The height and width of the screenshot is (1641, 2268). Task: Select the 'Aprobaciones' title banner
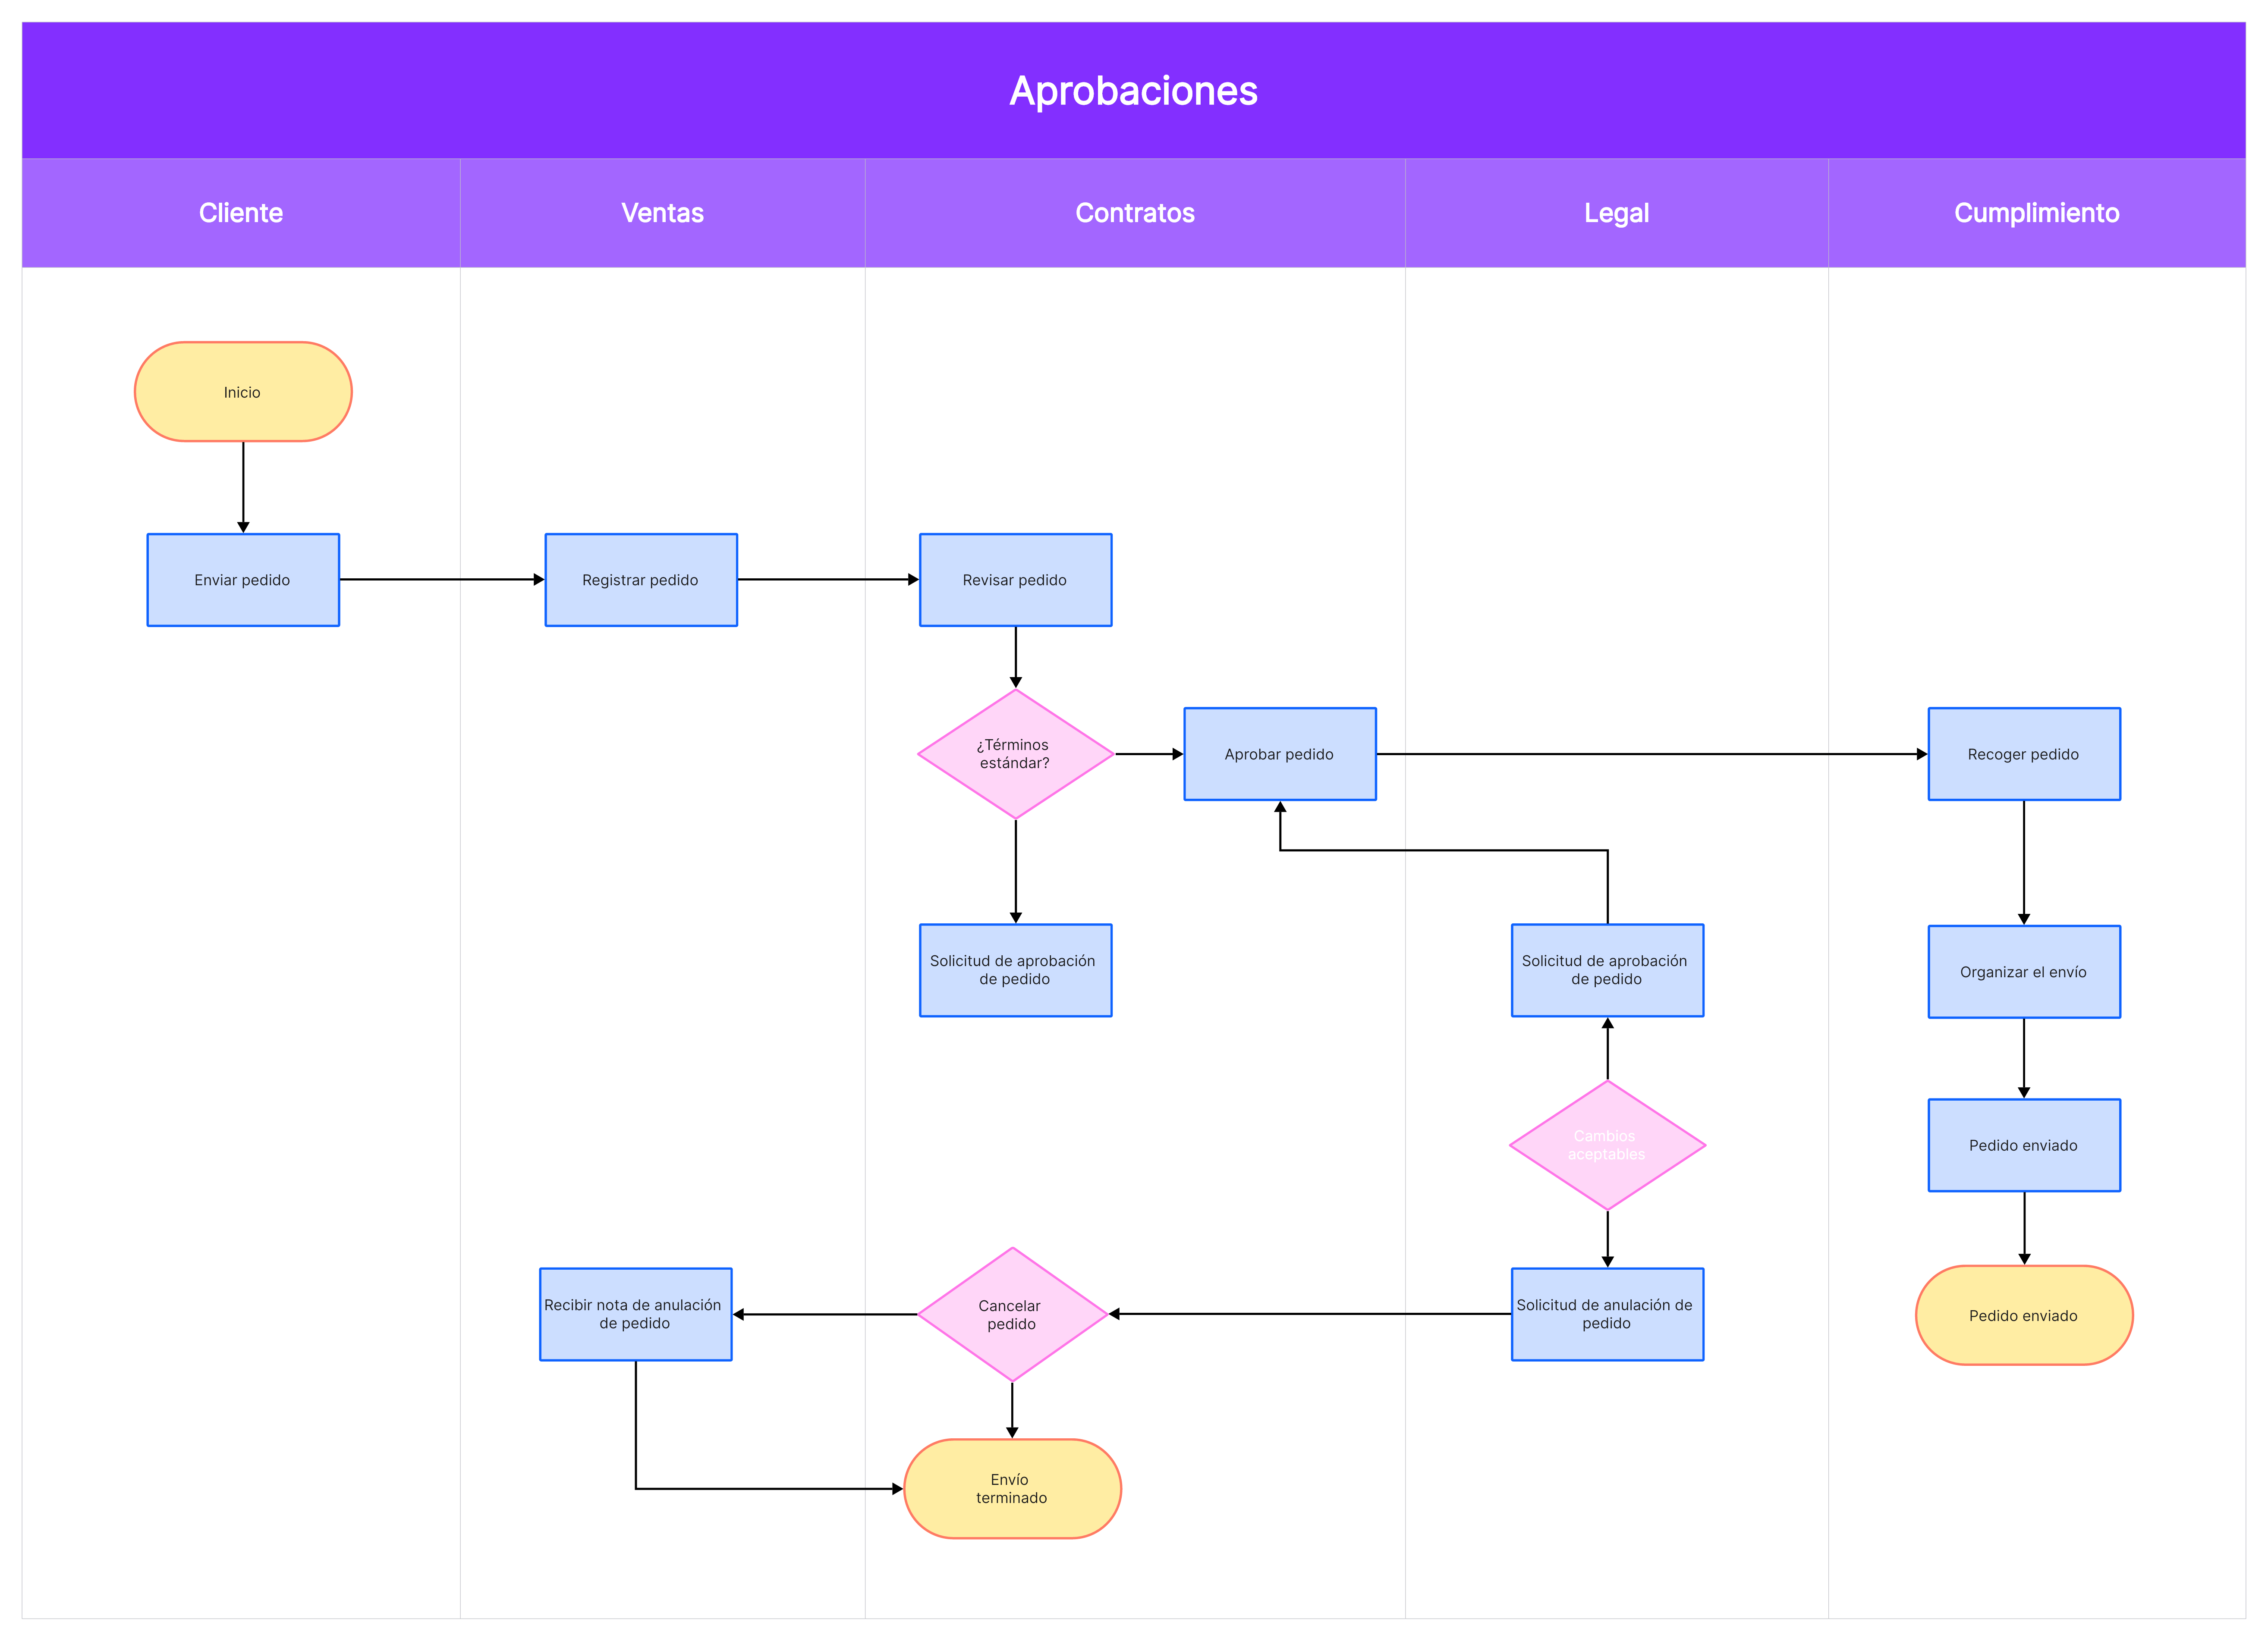(x=1133, y=90)
